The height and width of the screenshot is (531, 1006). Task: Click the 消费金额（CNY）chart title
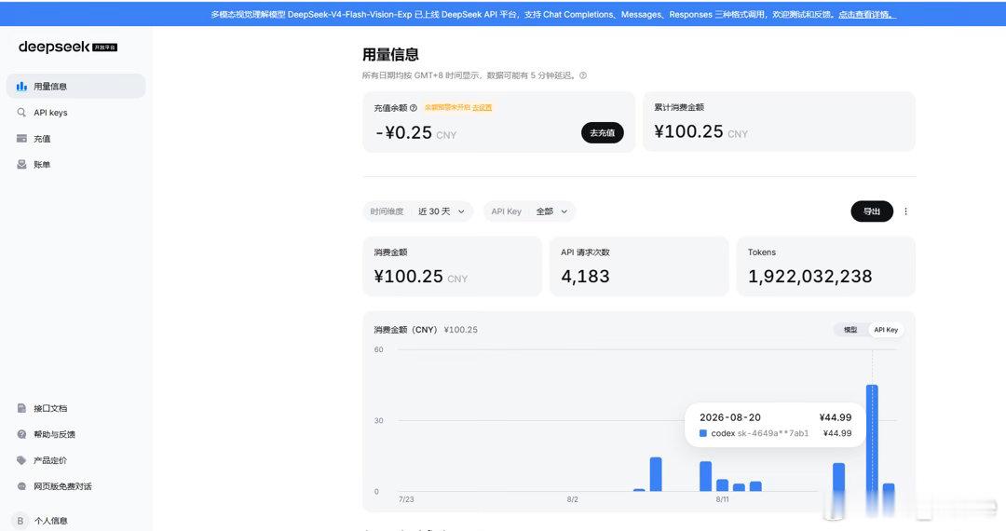point(405,330)
